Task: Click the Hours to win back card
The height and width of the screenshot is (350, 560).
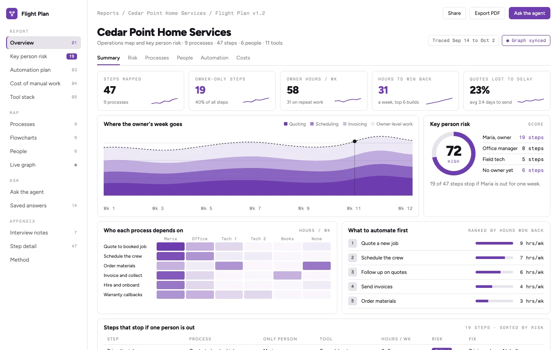Action: pos(415,91)
